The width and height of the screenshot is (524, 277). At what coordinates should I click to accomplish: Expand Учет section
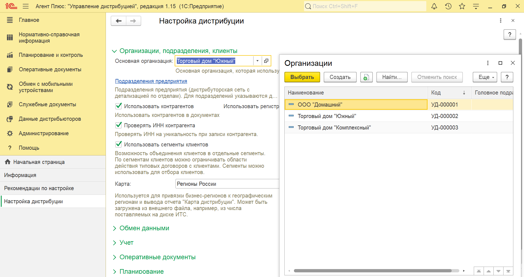click(x=114, y=243)
